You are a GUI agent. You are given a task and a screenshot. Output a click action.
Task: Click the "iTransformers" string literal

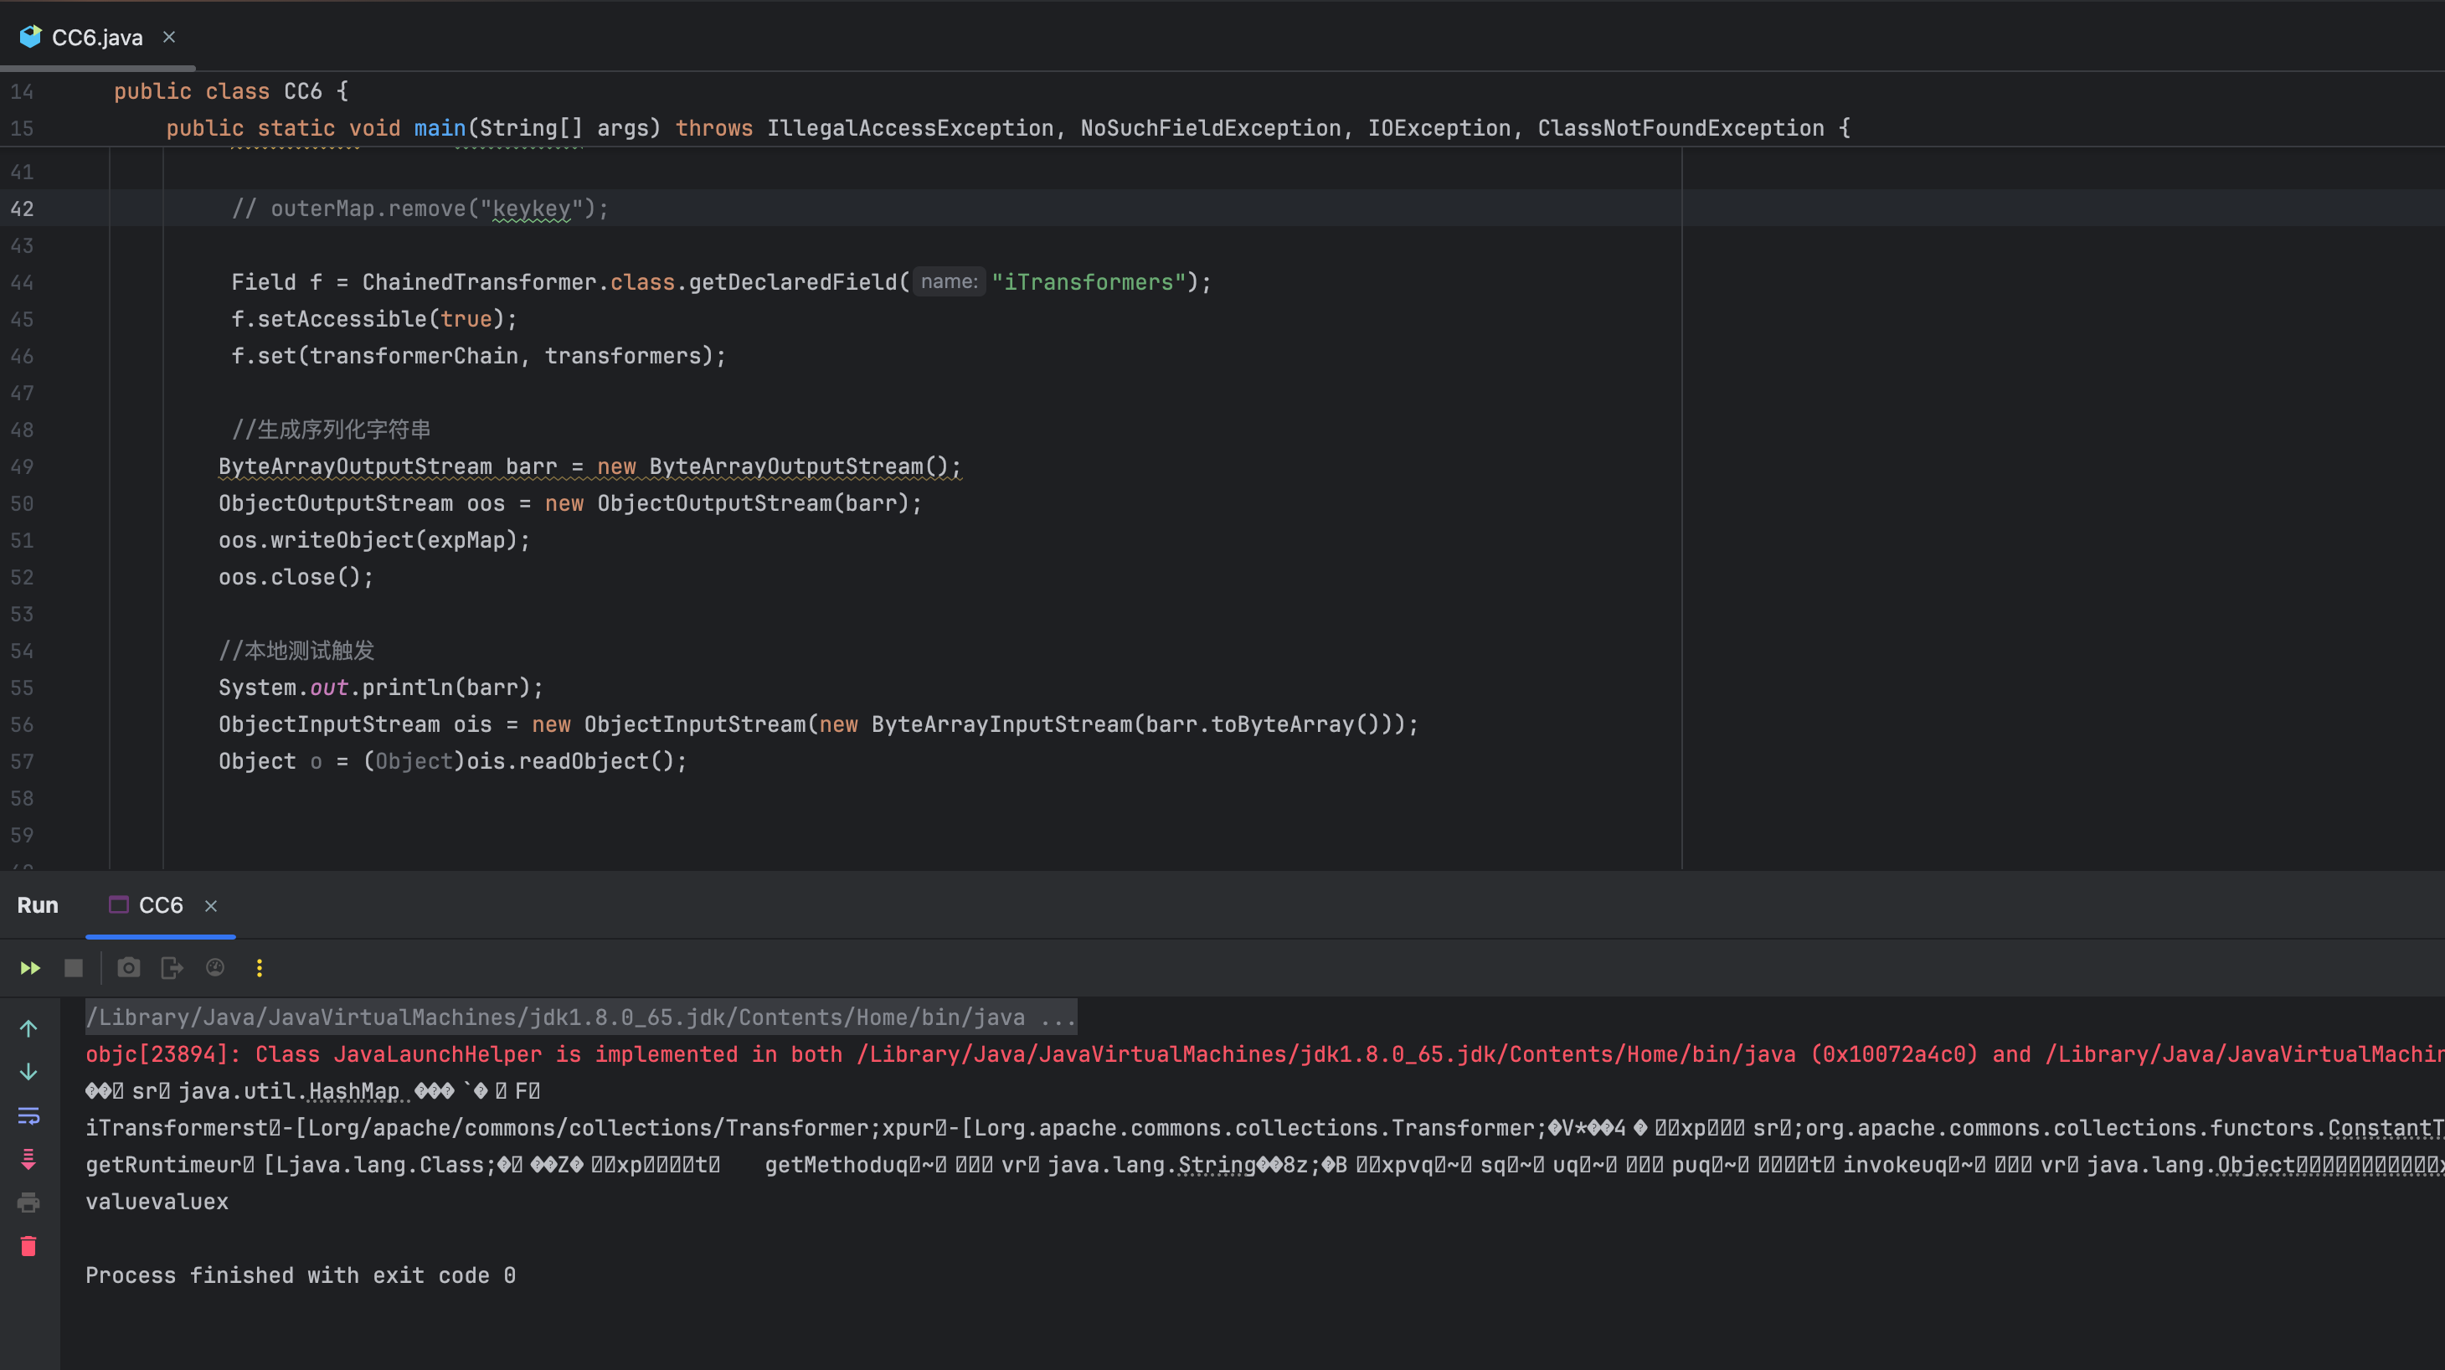(1089, 282)
